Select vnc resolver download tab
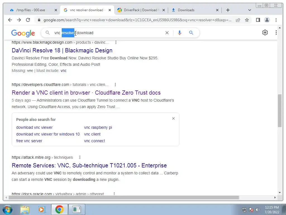This screenshot has width=286, height=215. click(87, 10)
